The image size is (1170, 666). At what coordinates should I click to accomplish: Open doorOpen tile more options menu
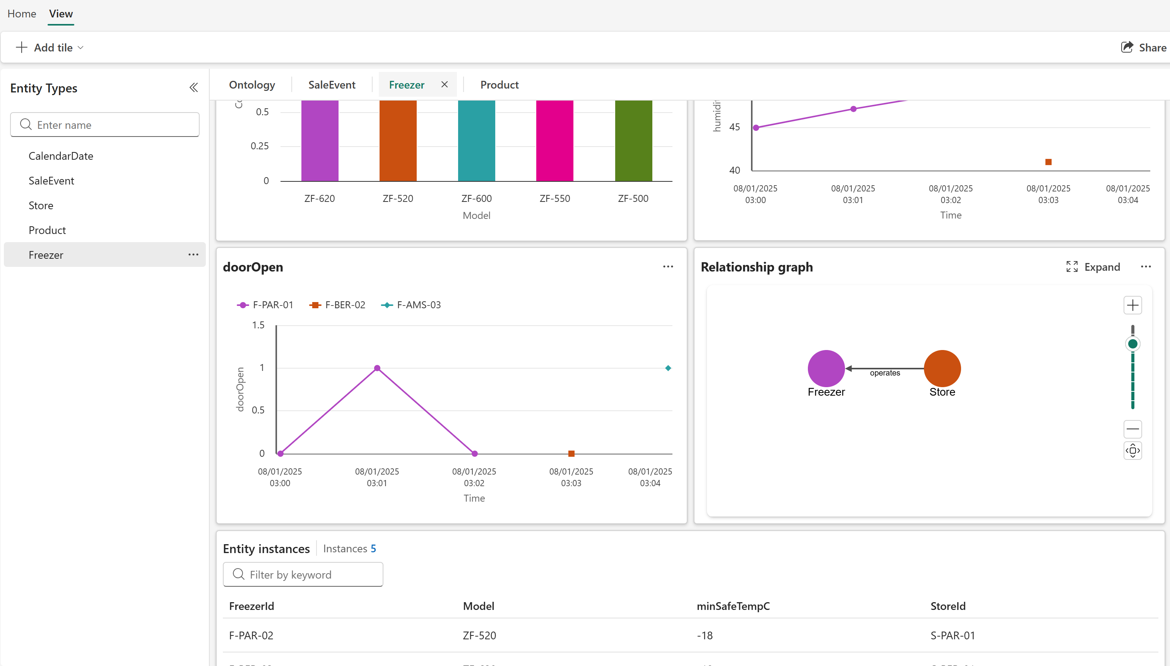tap(667, 267)
